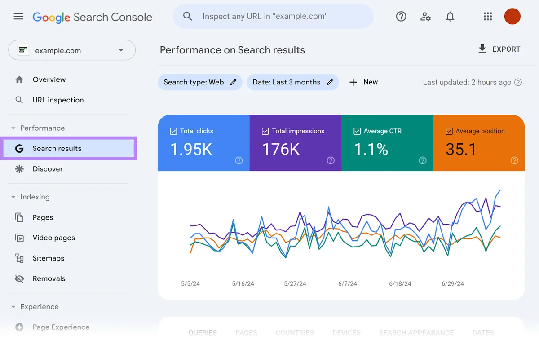Click the Last updated: 2 hours ago text
The width and height of the screenshot is (539, 340).
[x=467, y=82]
